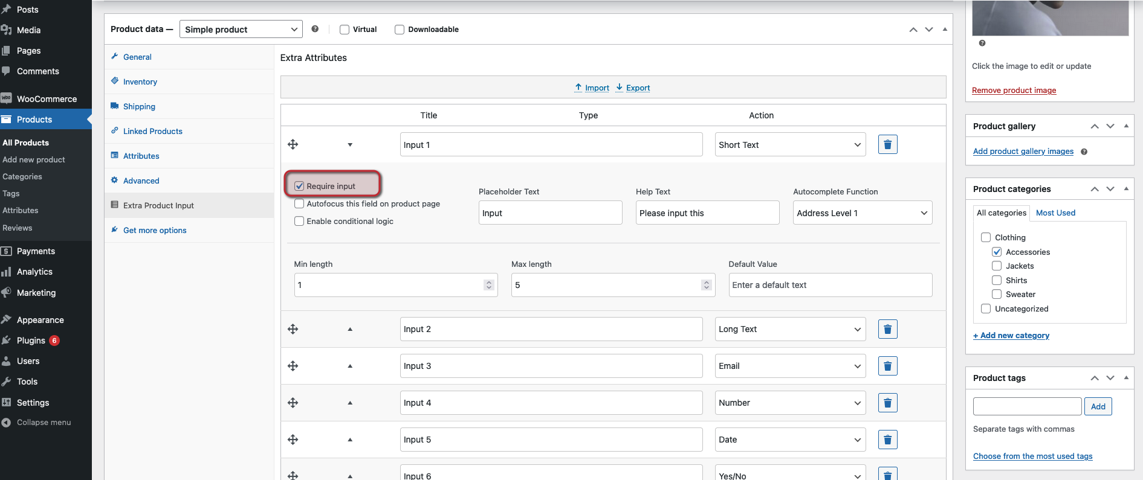Open the Long Text type dropdown
This screenshot has width=1143, height=480.
(790, 329)
